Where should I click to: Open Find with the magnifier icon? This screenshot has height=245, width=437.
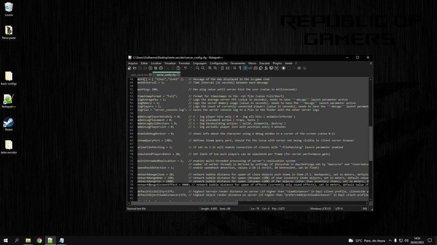point(198,68)
